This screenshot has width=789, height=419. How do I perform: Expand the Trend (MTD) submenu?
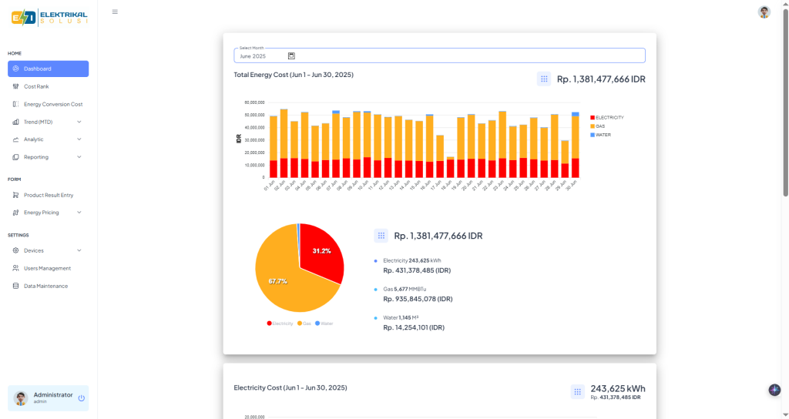(x=48, y=122)
